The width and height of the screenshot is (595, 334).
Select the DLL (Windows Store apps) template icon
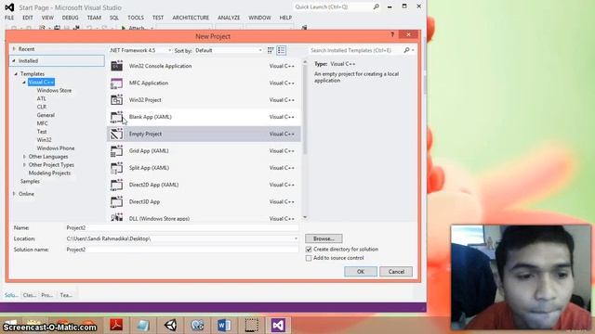tap(116, 217)
